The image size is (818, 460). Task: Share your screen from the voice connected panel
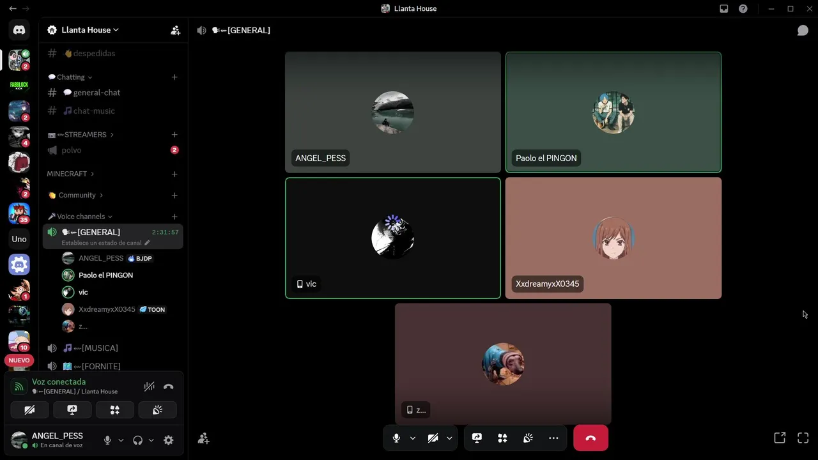pos(72,410)
